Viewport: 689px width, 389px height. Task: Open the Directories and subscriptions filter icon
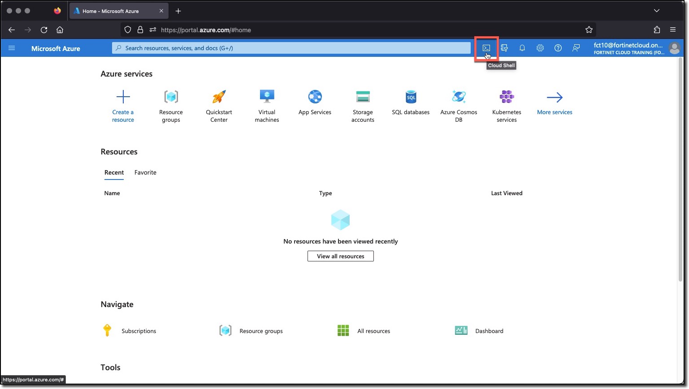click(504, 48)
